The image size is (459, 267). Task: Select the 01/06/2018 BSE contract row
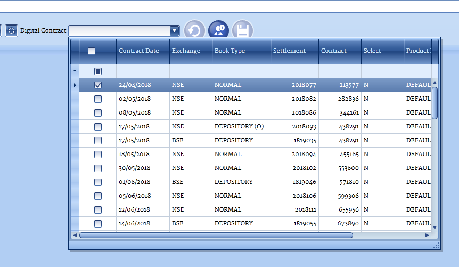tap(135, 182)
